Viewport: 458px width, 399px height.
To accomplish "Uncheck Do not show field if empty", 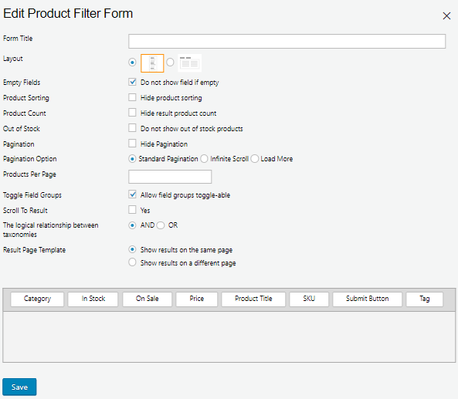I will click(x=132, y=82).
